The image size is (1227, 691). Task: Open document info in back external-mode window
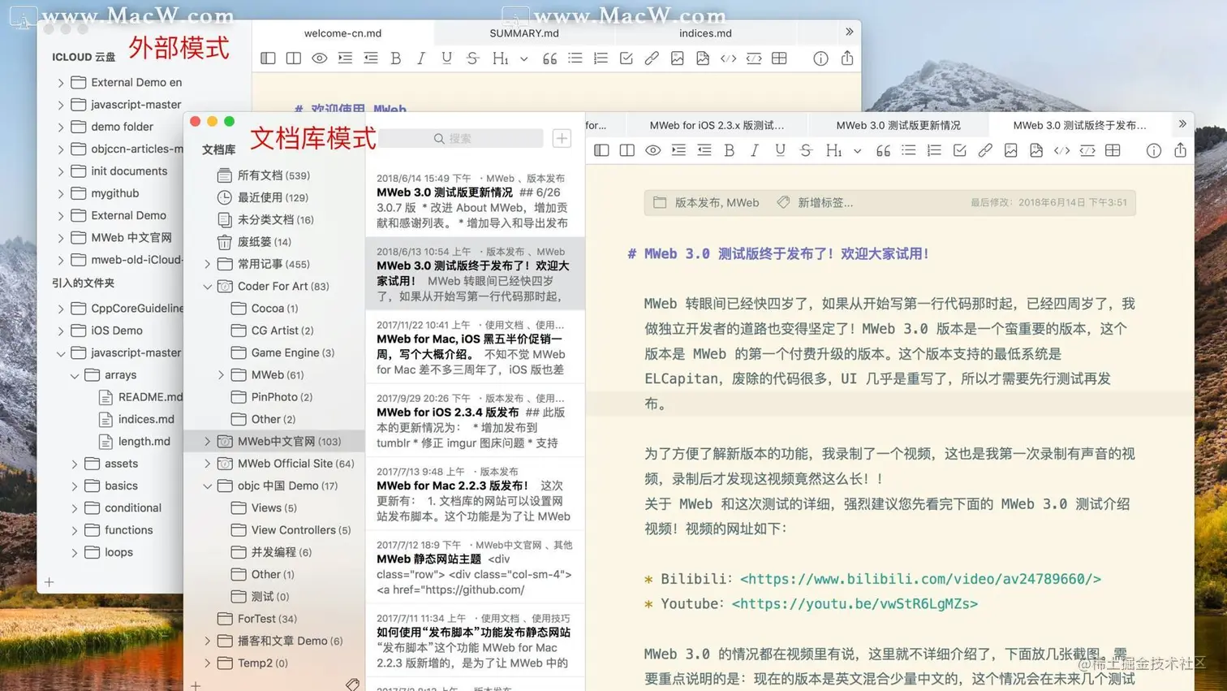[x=820, y=58]
